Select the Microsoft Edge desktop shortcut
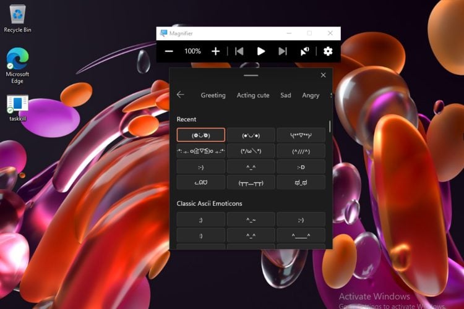 [17, 66]
